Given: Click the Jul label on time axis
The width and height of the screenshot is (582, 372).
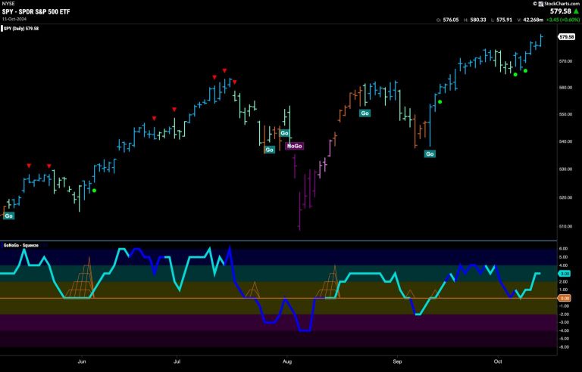Looking at the screenshot, I should [177, 361].
